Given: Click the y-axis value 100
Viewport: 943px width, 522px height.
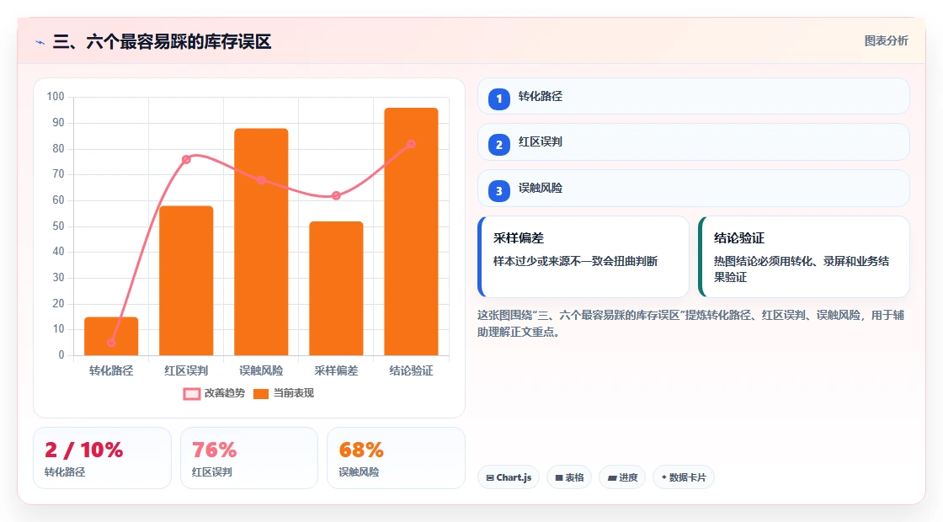Looking at the screenshot, I should [56, 97].
